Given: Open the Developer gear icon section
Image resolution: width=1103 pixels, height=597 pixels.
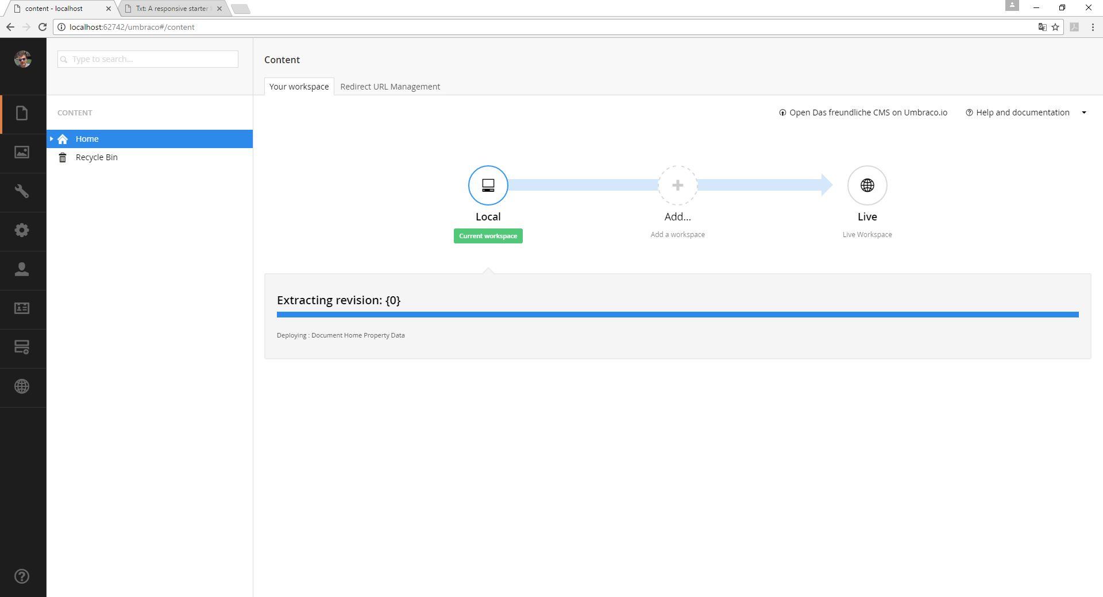Looking at the screenshot, I should (x=22, y=230).
